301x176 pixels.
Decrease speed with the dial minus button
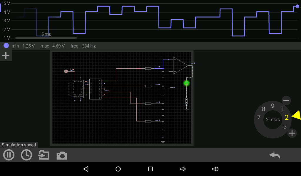click(286, 100)
